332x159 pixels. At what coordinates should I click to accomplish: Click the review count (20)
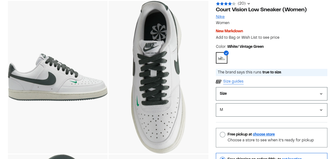pos(242,3)
